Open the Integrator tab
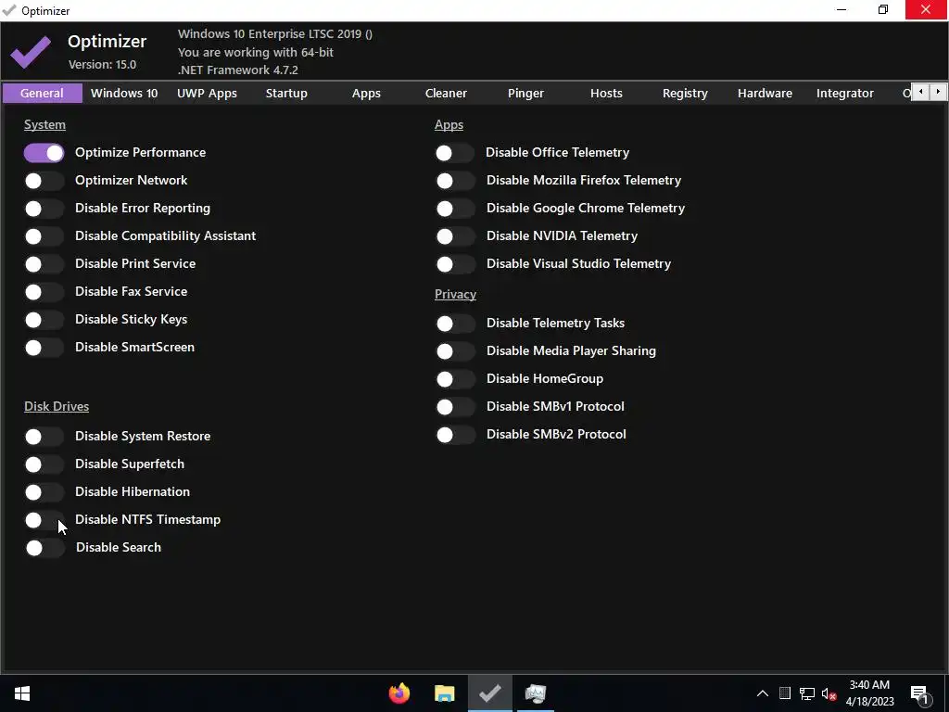This screenshot has height=712, width=949. [x=845, y=94]
